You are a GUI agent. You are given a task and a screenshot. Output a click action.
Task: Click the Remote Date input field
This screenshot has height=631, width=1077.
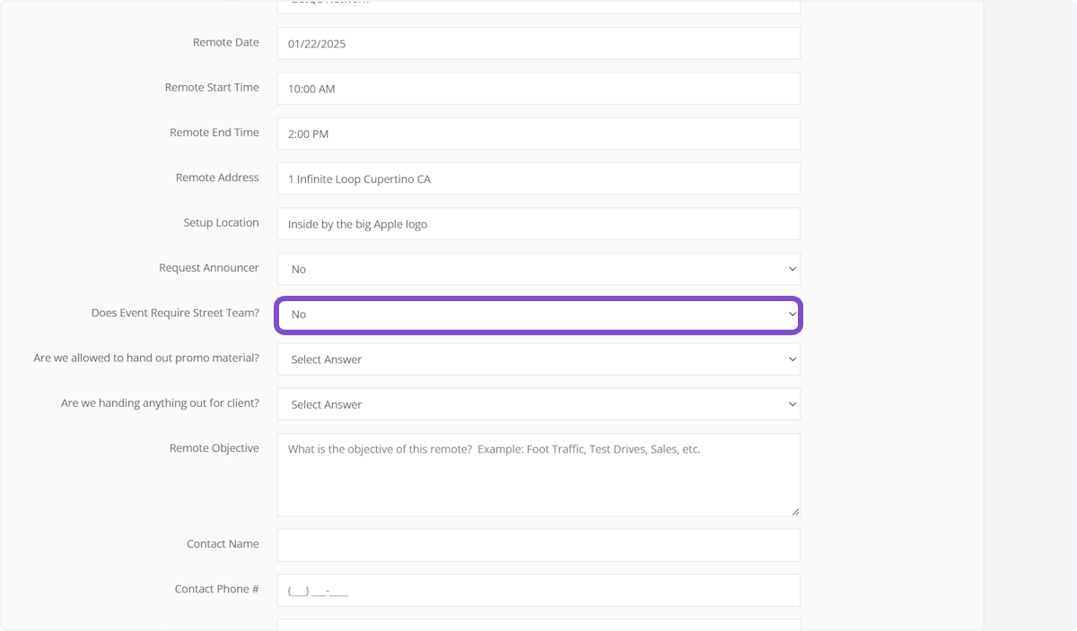pyautogui.click(x=538, y=44)
